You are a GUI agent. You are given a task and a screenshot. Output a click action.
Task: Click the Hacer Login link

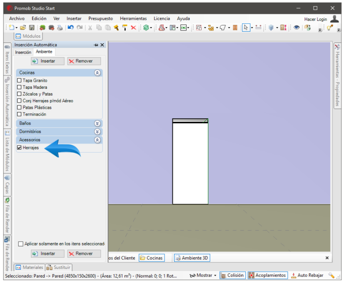pyautogui.click(x=316, y=19)
